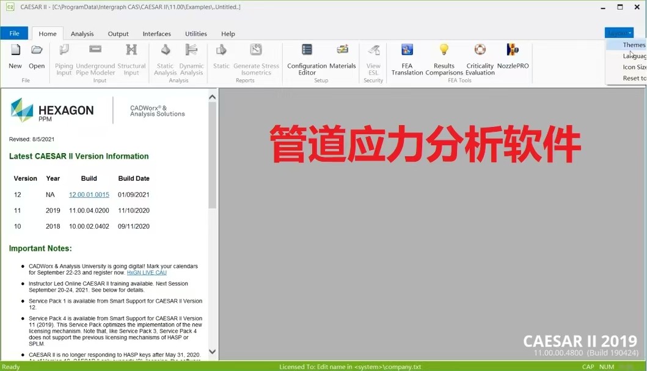The image size is (647, 371).
Task: Click NUM indicator in status bar
Action: click(x=607, y=367)
